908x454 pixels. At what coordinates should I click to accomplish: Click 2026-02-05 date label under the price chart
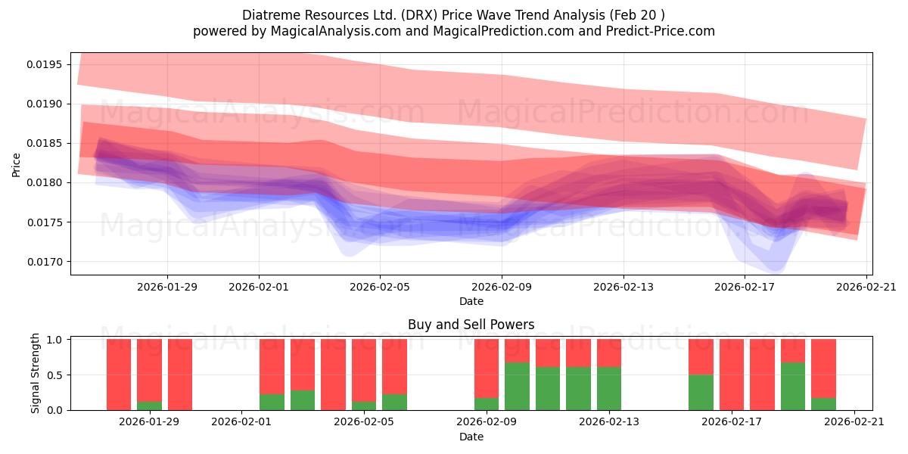click(380, 287)
